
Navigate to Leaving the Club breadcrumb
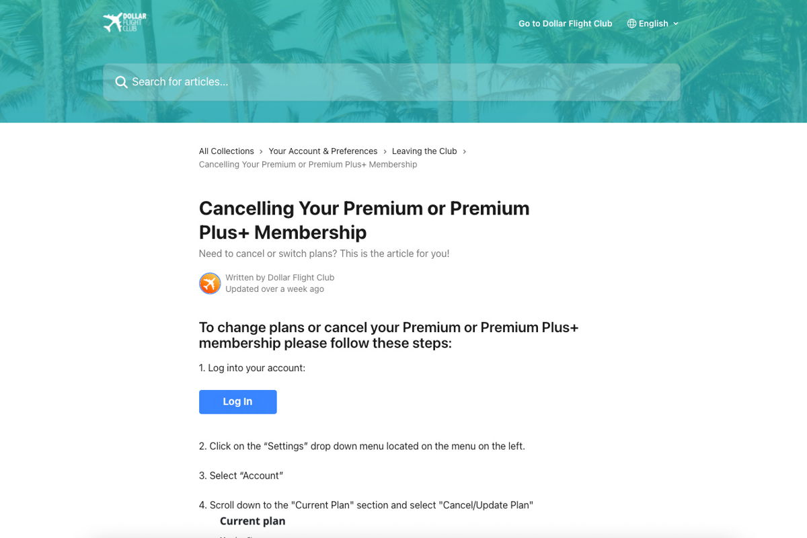pos(424,151)
